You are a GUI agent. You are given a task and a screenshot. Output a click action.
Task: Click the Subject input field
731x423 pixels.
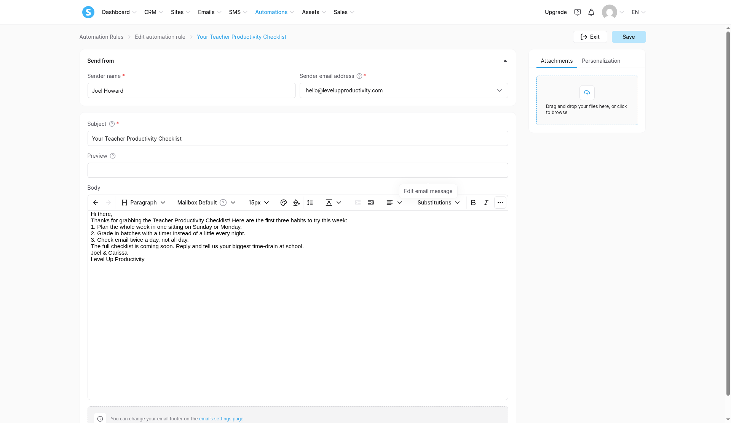298,138
